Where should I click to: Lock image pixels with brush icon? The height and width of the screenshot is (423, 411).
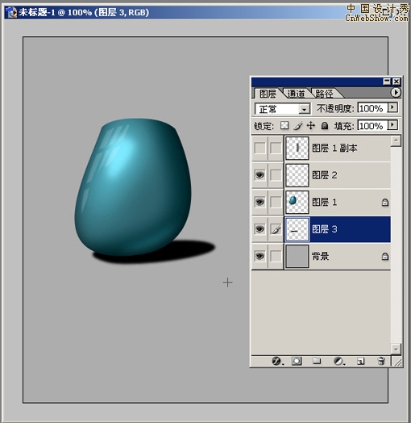click(x=298, y=125)
